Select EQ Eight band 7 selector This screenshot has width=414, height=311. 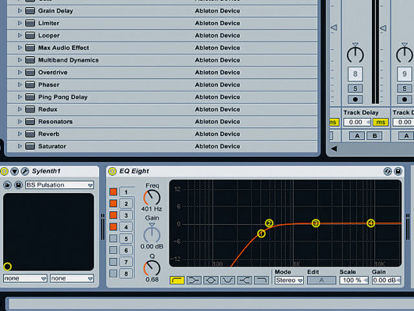click(126, 262)
